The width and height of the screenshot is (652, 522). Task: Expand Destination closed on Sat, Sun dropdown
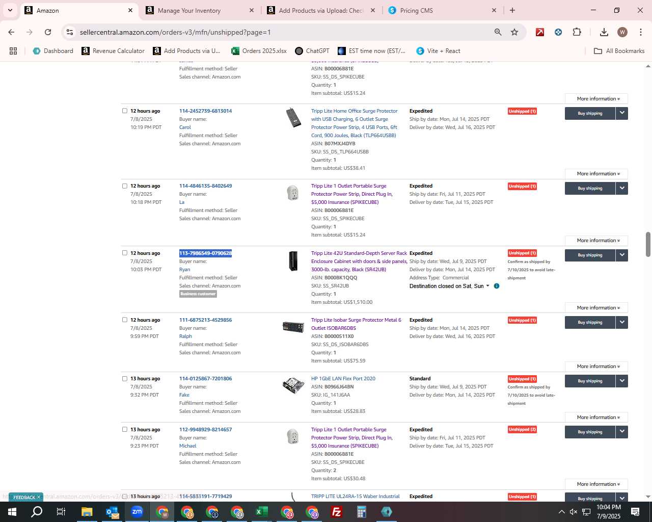coord(487,286)
